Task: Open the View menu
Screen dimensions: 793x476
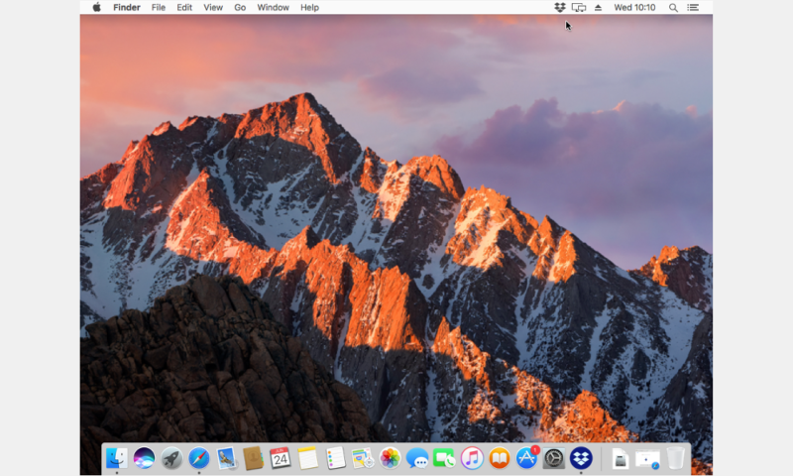Action: pos(213,8)
